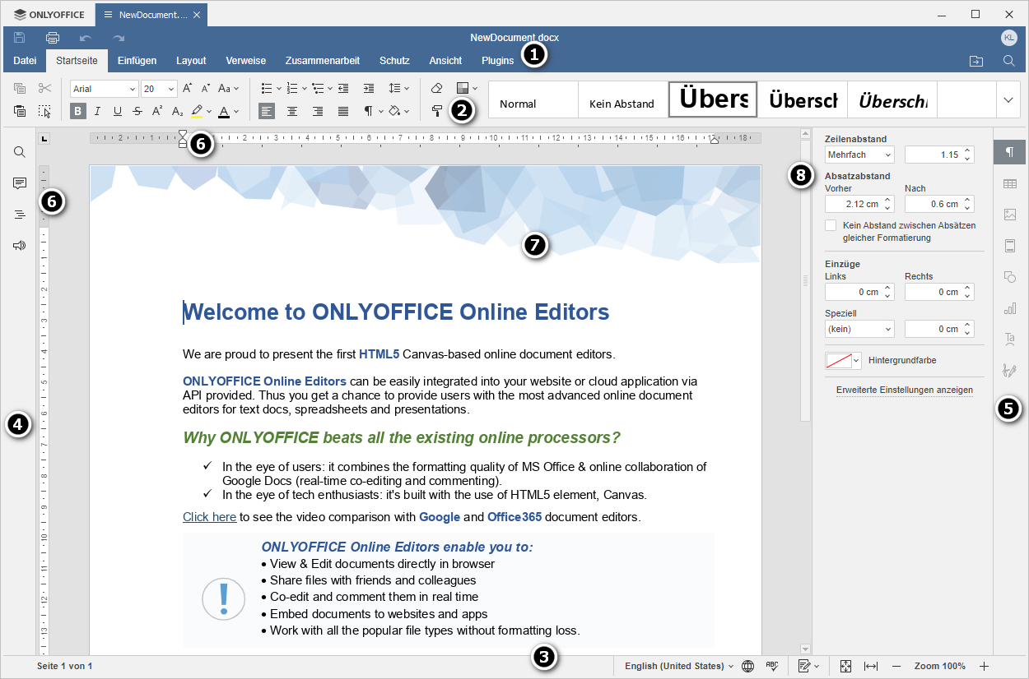Click Erweiterte Einstellungen anzeigen link
The height and width of the screenshot is (679, 1029).
coord(905,390)
